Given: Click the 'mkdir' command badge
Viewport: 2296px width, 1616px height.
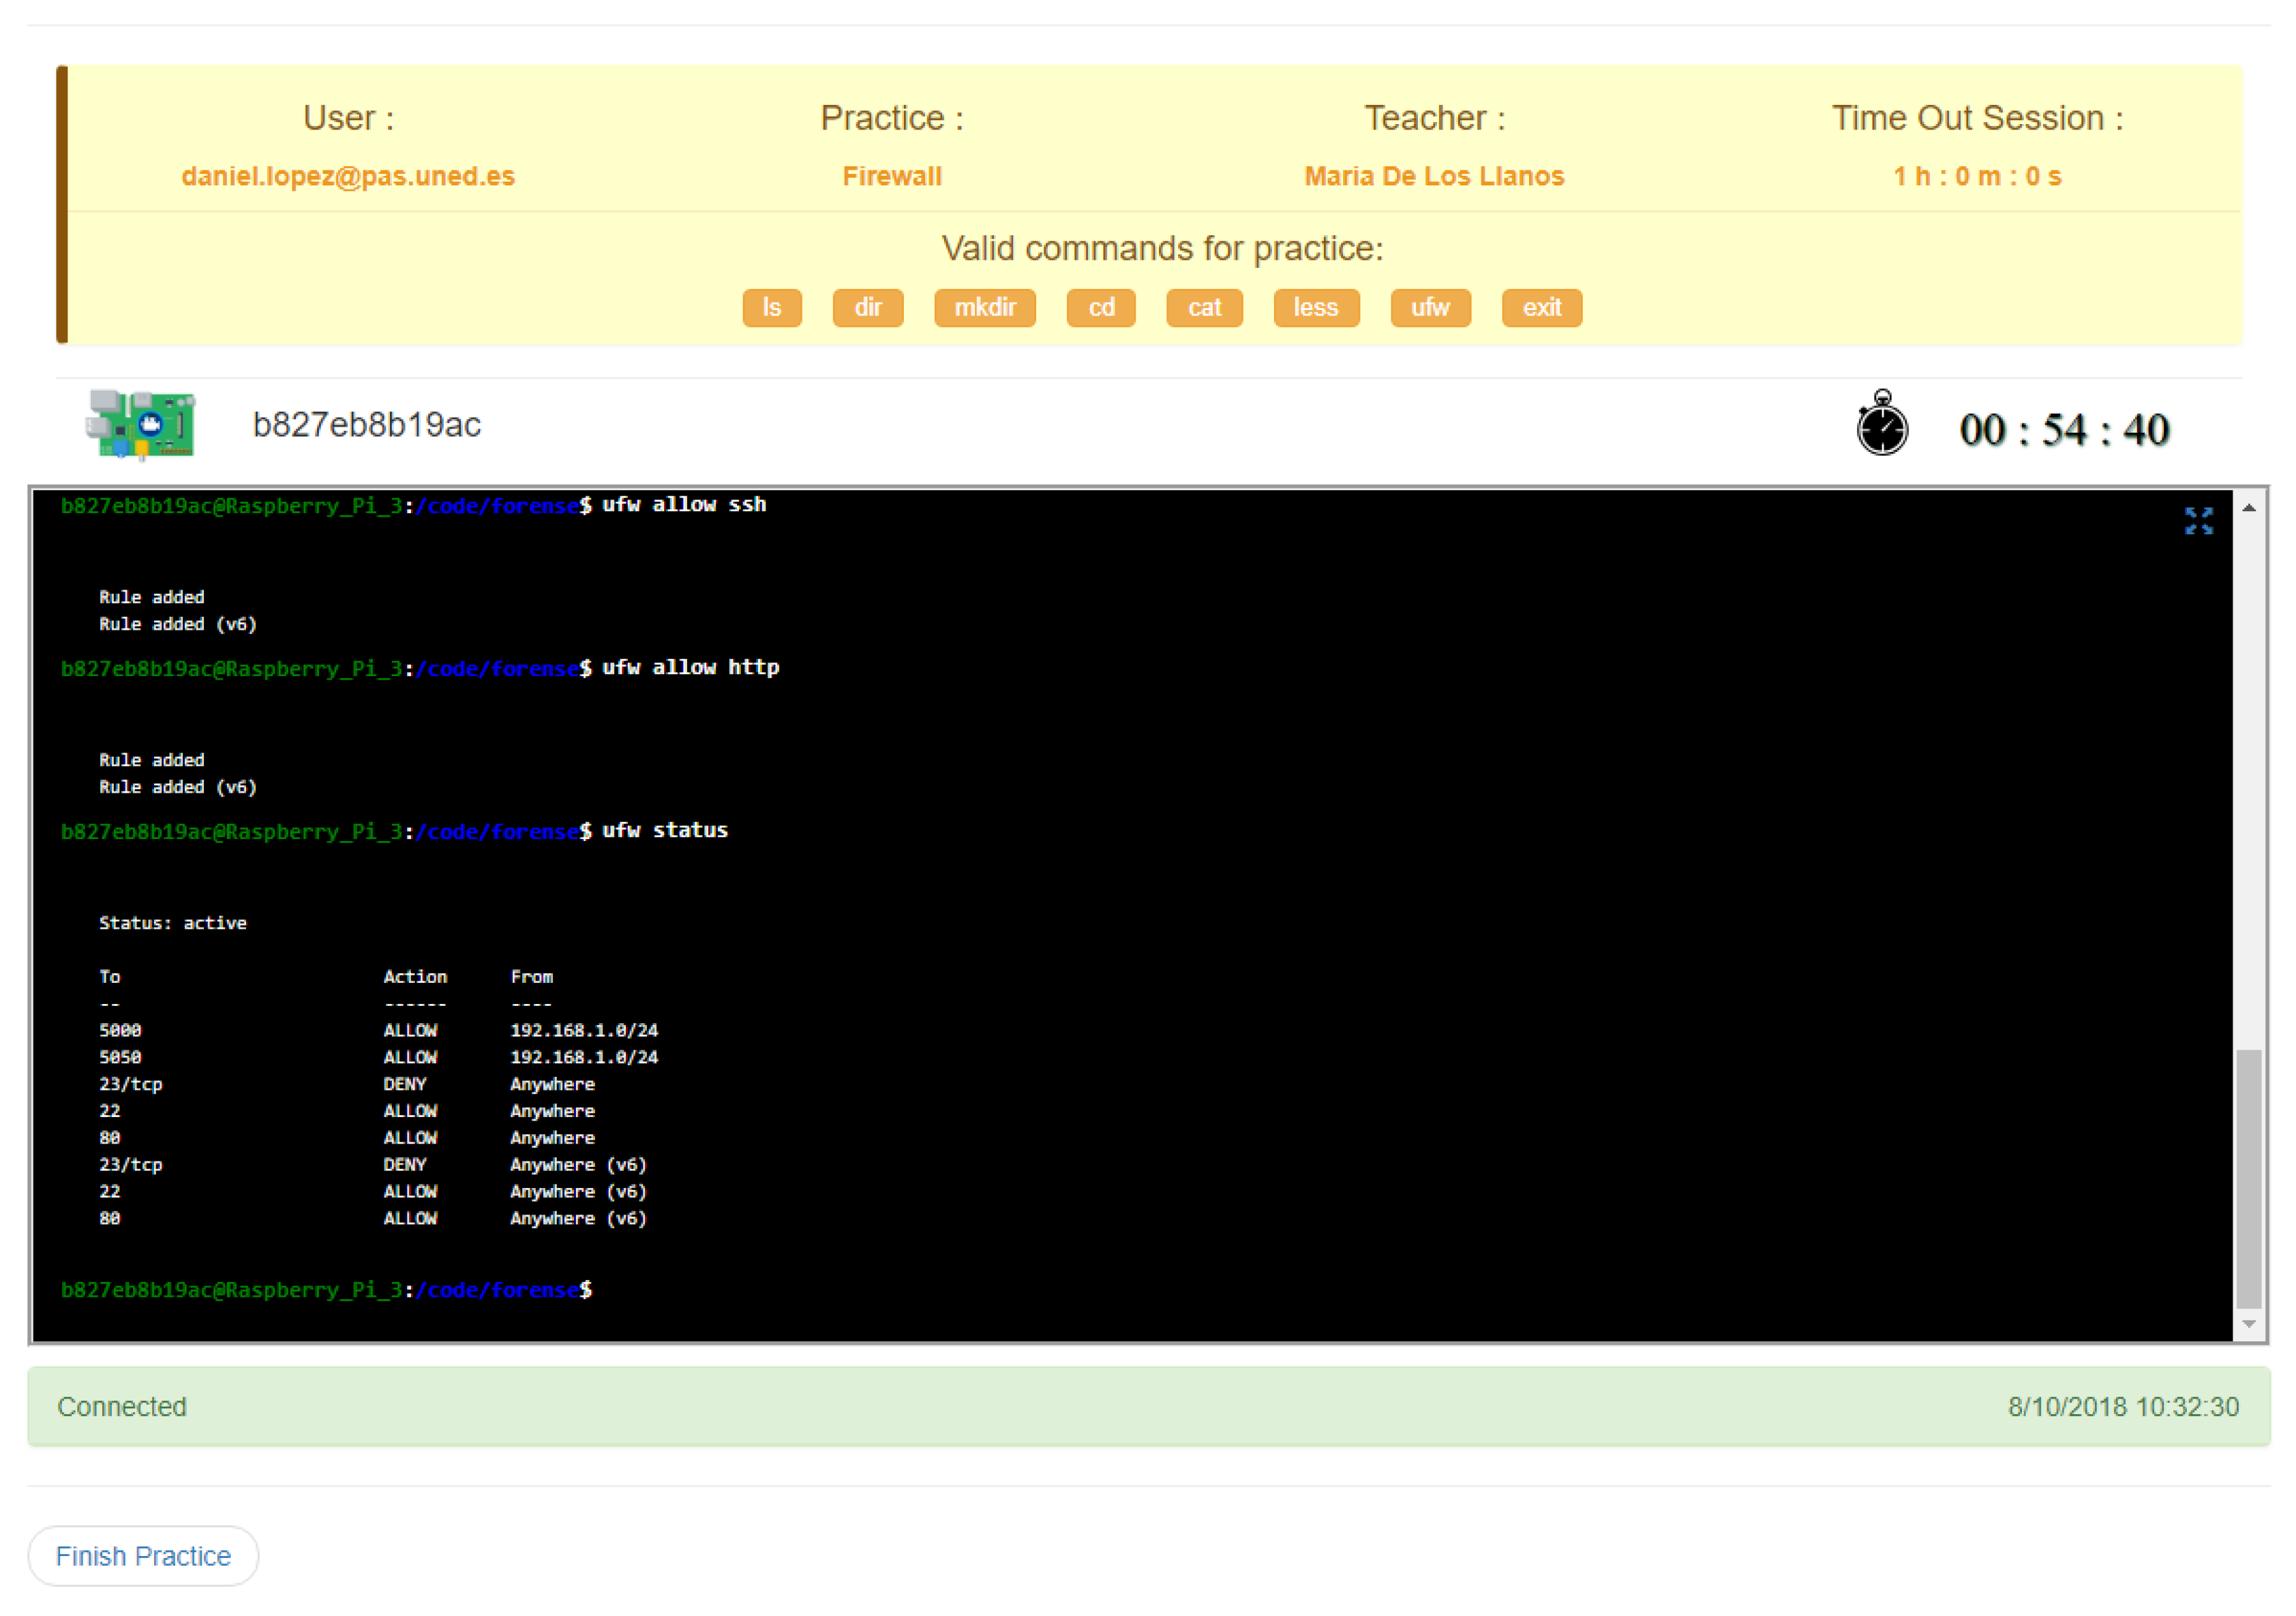Looking at the screenshot, I should 985,308.
